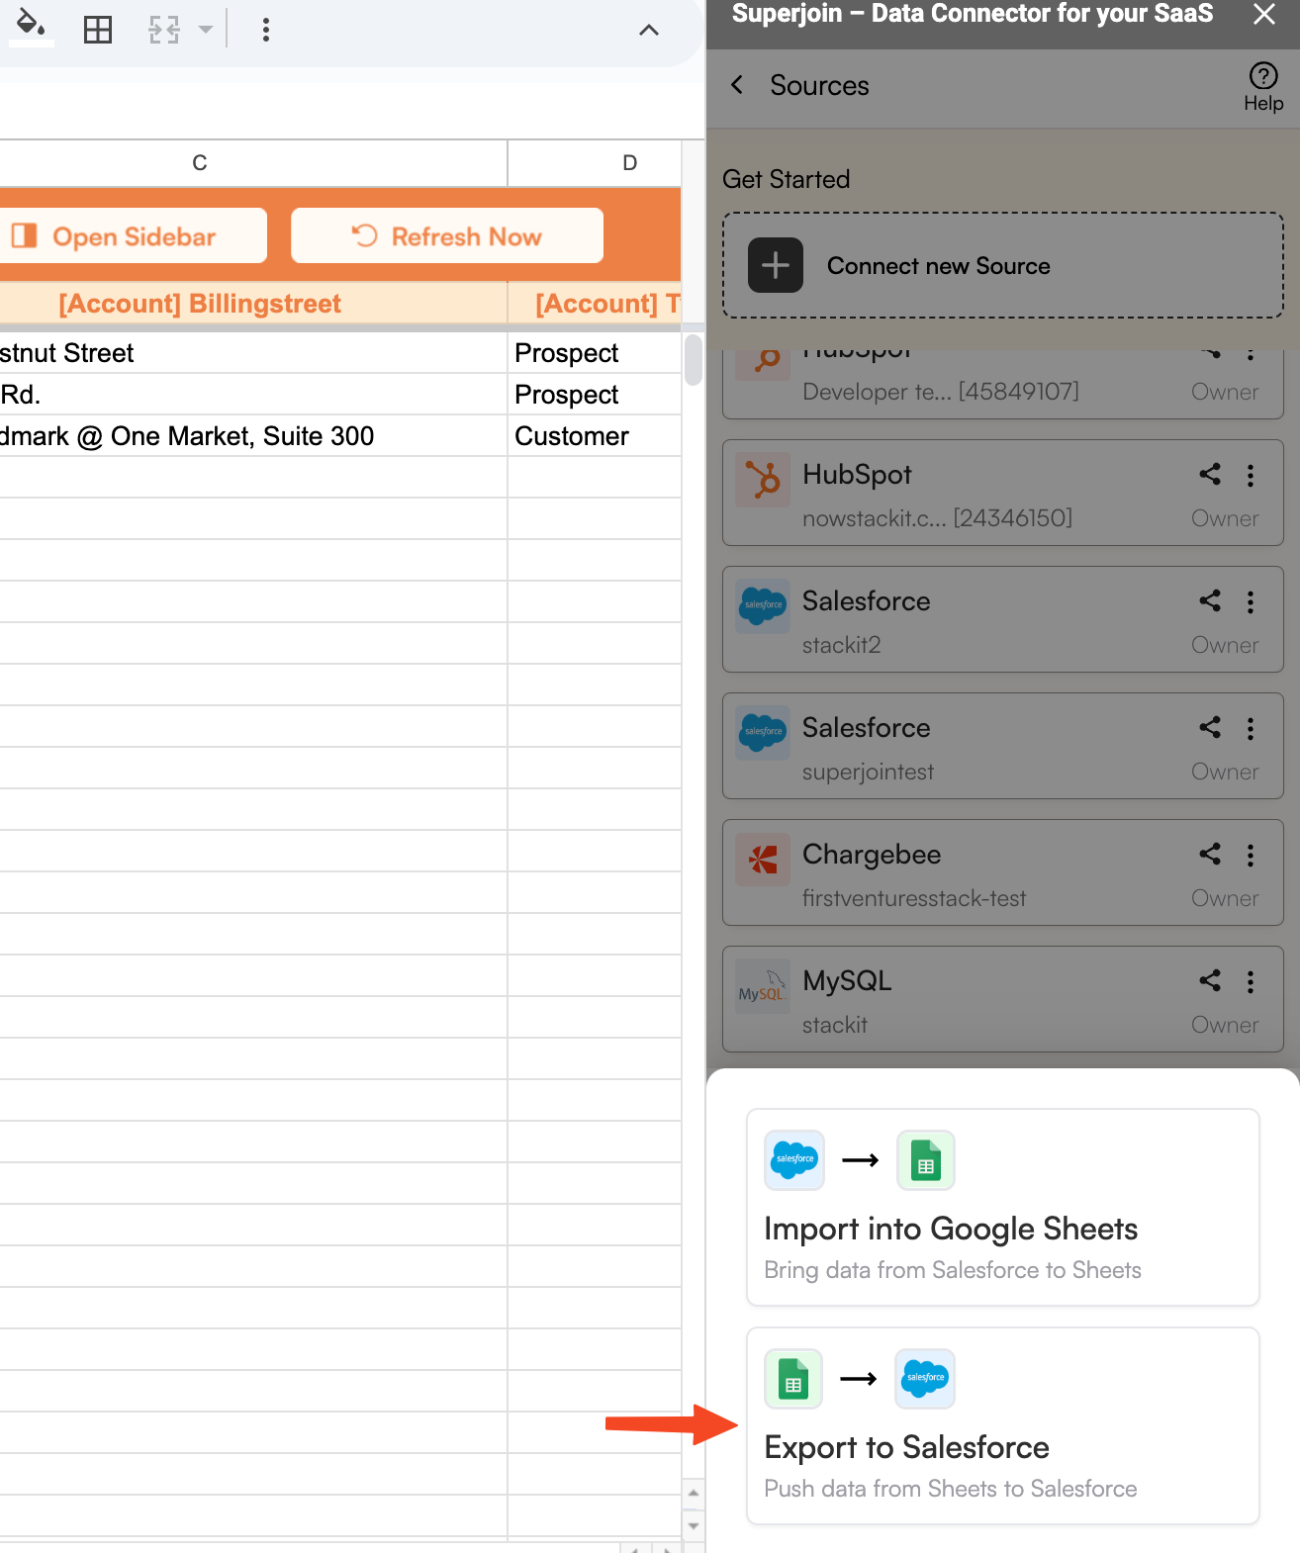
Task: Open the toolbar three-dot overflow menu
Action: 265,30
